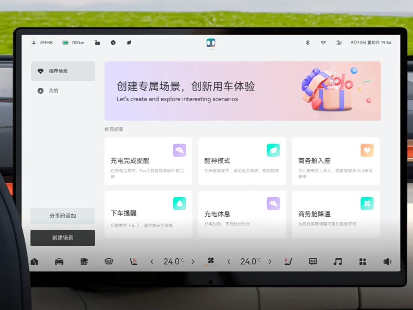The image size is (413, 310).
Task: Toggle rear window defrost
Action: pyautogui.click(x=313, y=262)
